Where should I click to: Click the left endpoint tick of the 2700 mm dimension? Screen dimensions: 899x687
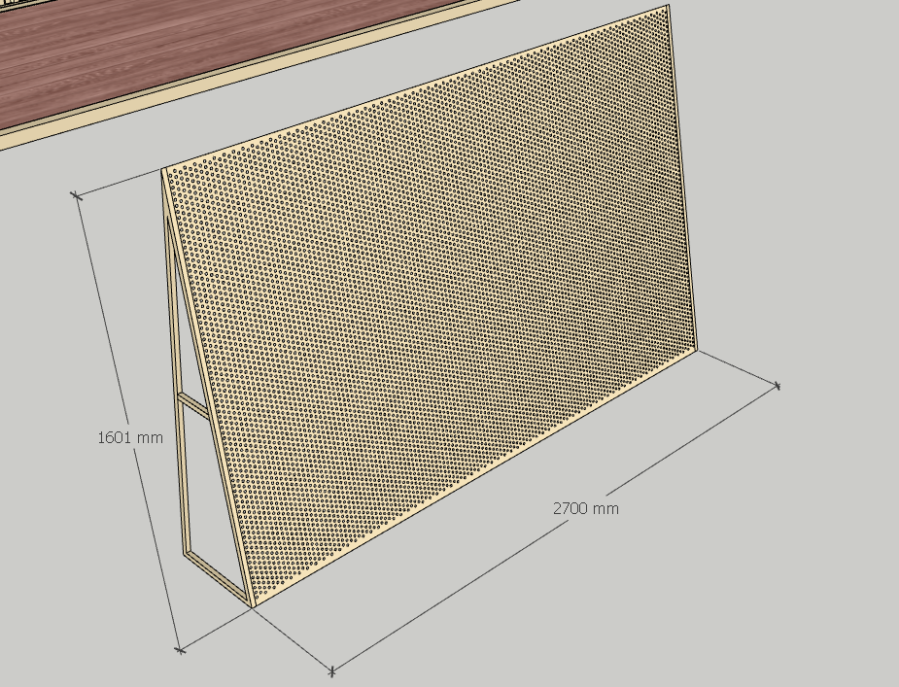pos(332,670)
